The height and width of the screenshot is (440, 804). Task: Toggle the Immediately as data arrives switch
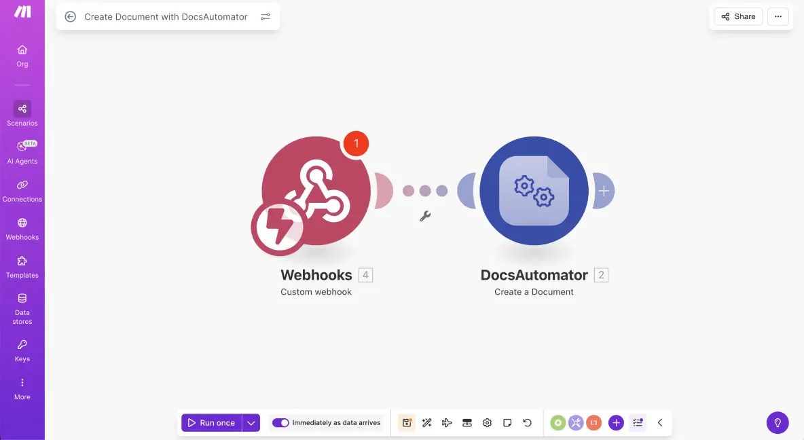pyautogui.click(x=280, y=423)
